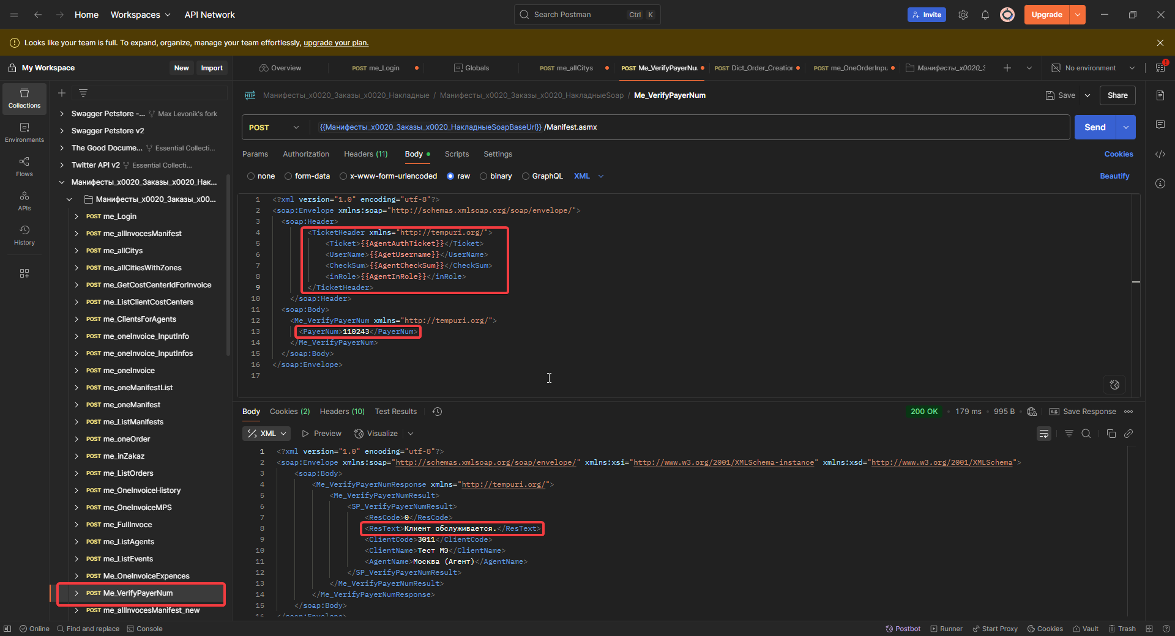Open the user avatar menu

pyautogui.click(x=1007, y=15)
